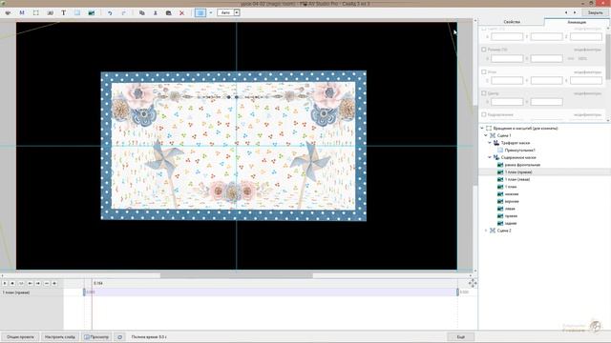Click the Mask (M) tool in toolbar
The height and width of the screenshot is (343, 611).
pos(22,12)
